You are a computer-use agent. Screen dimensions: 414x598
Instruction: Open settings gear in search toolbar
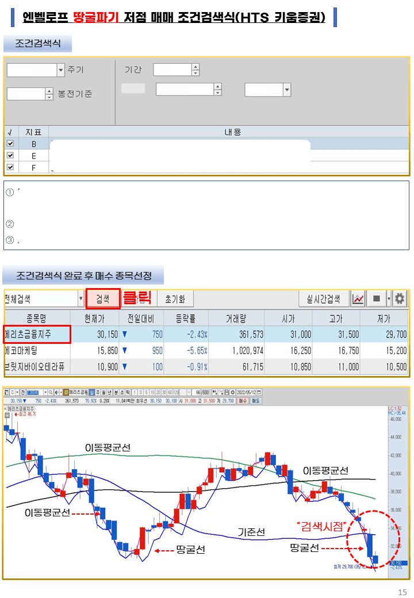[x=399, y=299]
